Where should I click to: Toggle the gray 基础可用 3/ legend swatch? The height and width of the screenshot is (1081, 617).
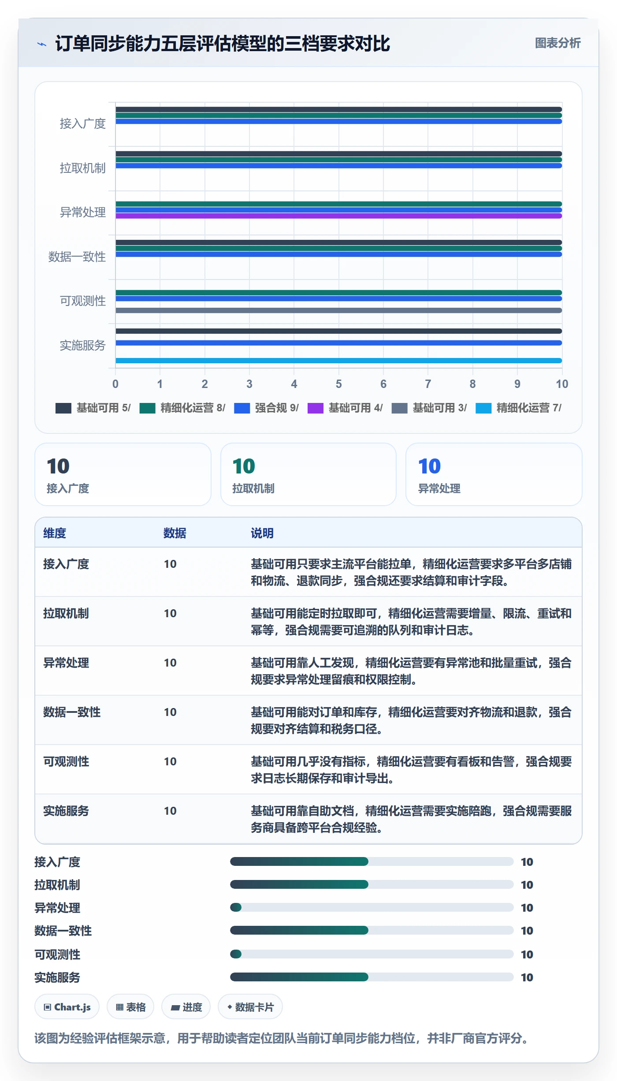click(x=399, y=408)
